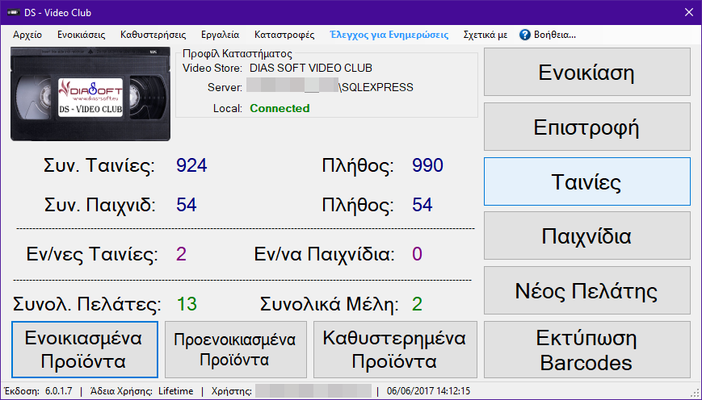Screen dimensions: 702x400
Task: Click the green Connected status text
Action: pyautogui.click(x=280, y=109)
